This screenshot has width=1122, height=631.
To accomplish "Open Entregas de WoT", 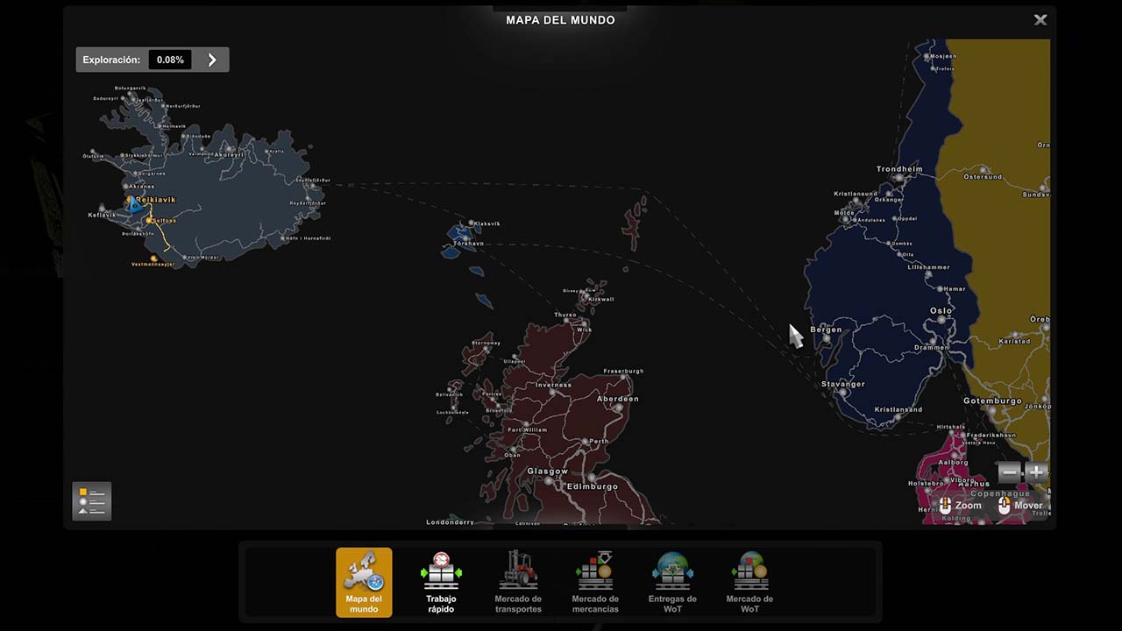I will 672,582.
